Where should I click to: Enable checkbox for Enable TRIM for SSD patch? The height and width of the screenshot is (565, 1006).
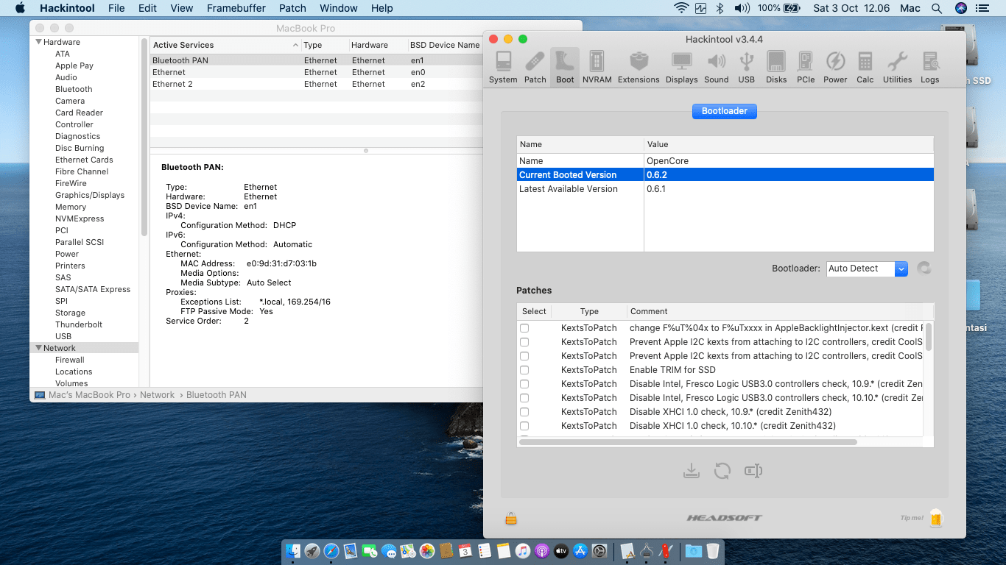pos(524,370)
